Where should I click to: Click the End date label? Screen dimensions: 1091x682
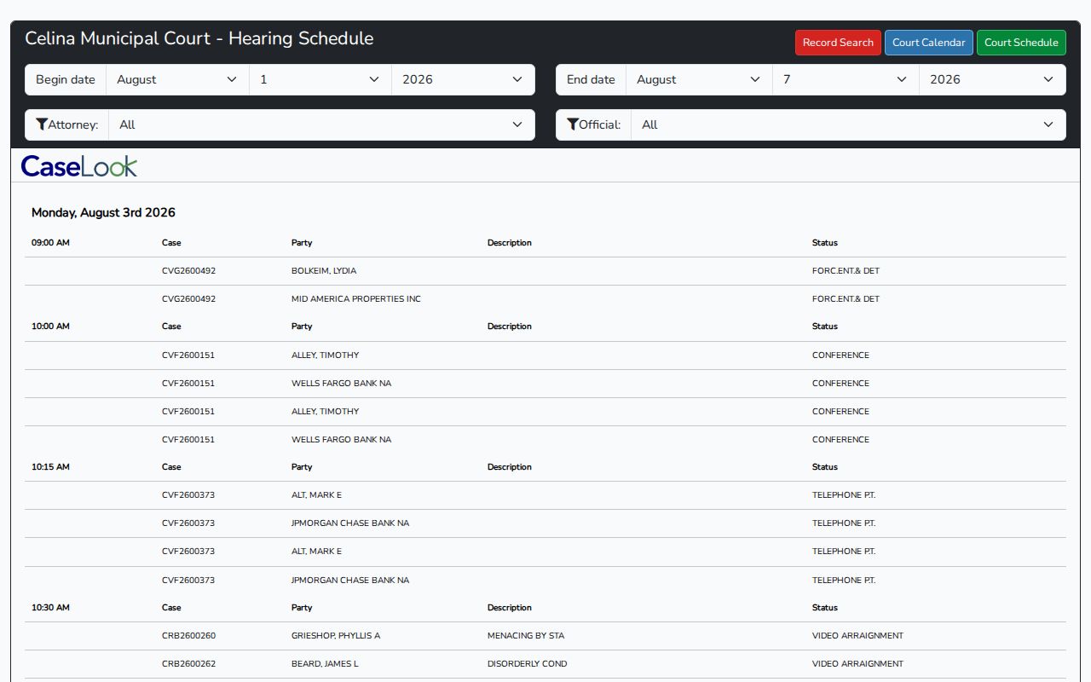(x=591, y=79)
